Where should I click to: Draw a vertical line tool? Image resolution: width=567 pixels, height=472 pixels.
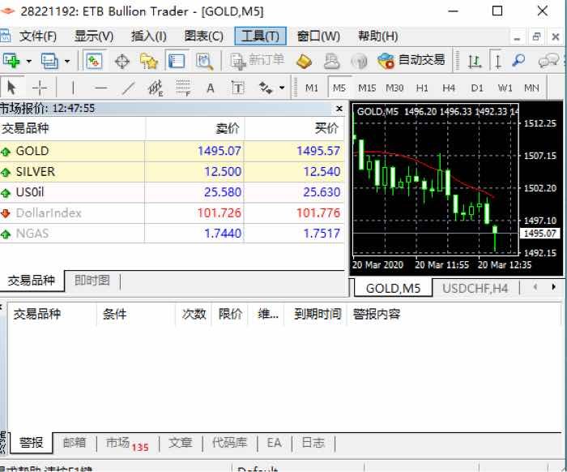(73, 88)
